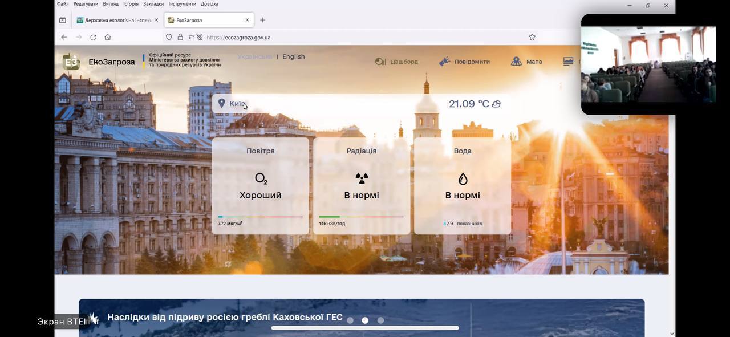The image size is (730, 337).
Task: Open the Мапа map icon
Action: 516,62
